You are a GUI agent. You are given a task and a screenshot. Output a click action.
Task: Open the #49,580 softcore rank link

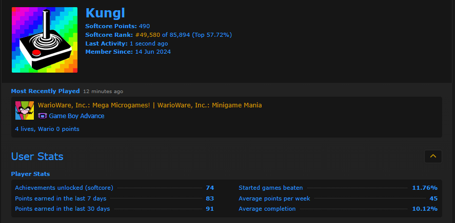(148, 35)
